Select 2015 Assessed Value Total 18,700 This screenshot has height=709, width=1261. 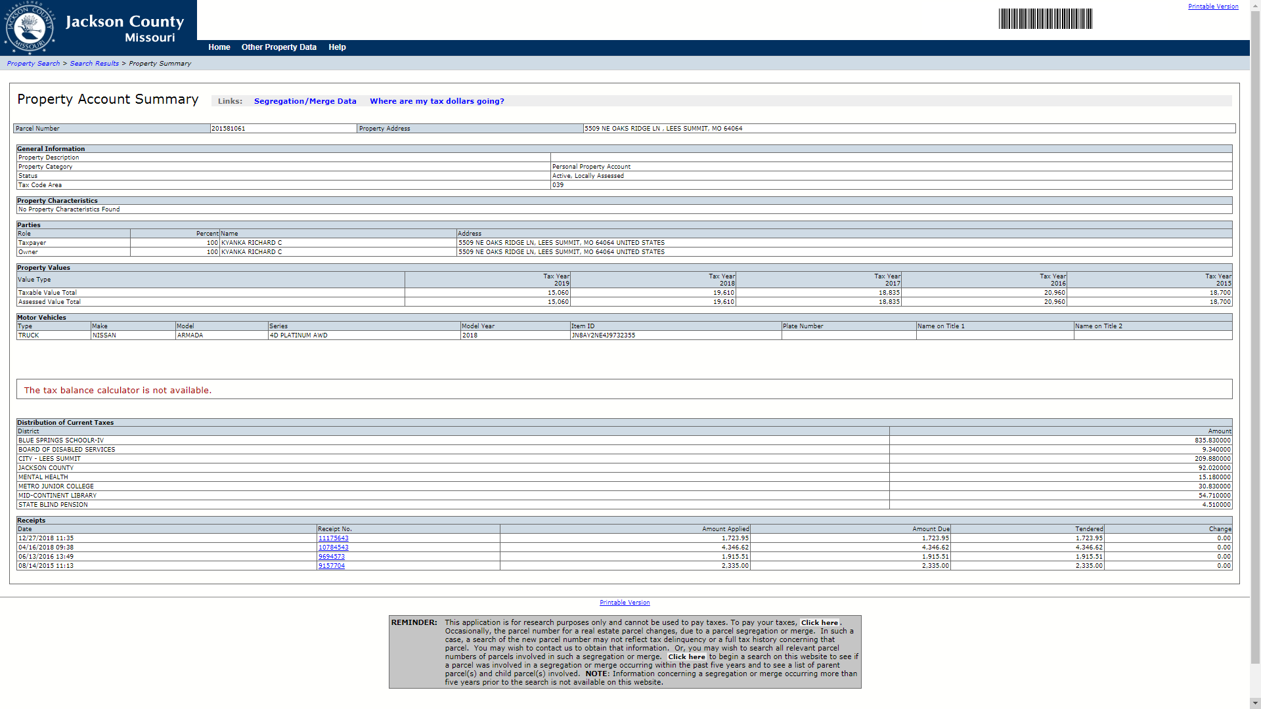pyautogui.click(x=1220, y=302)
